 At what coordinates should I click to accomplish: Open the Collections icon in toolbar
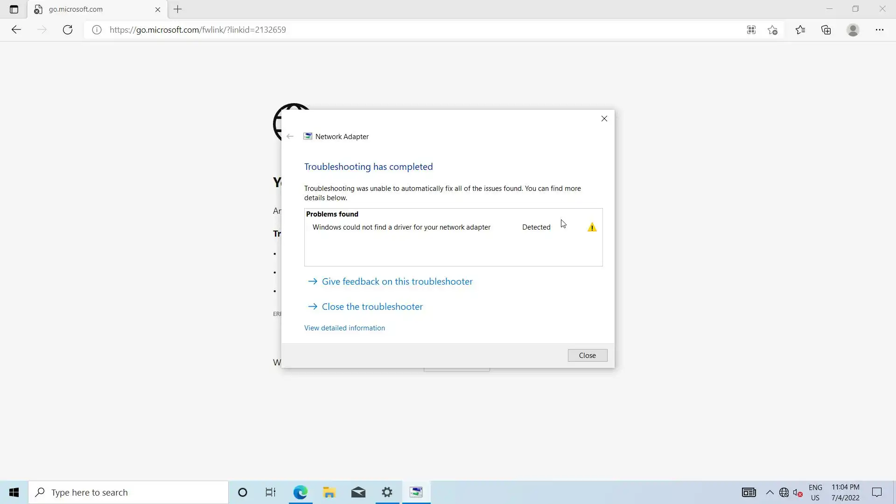(826, 30)
